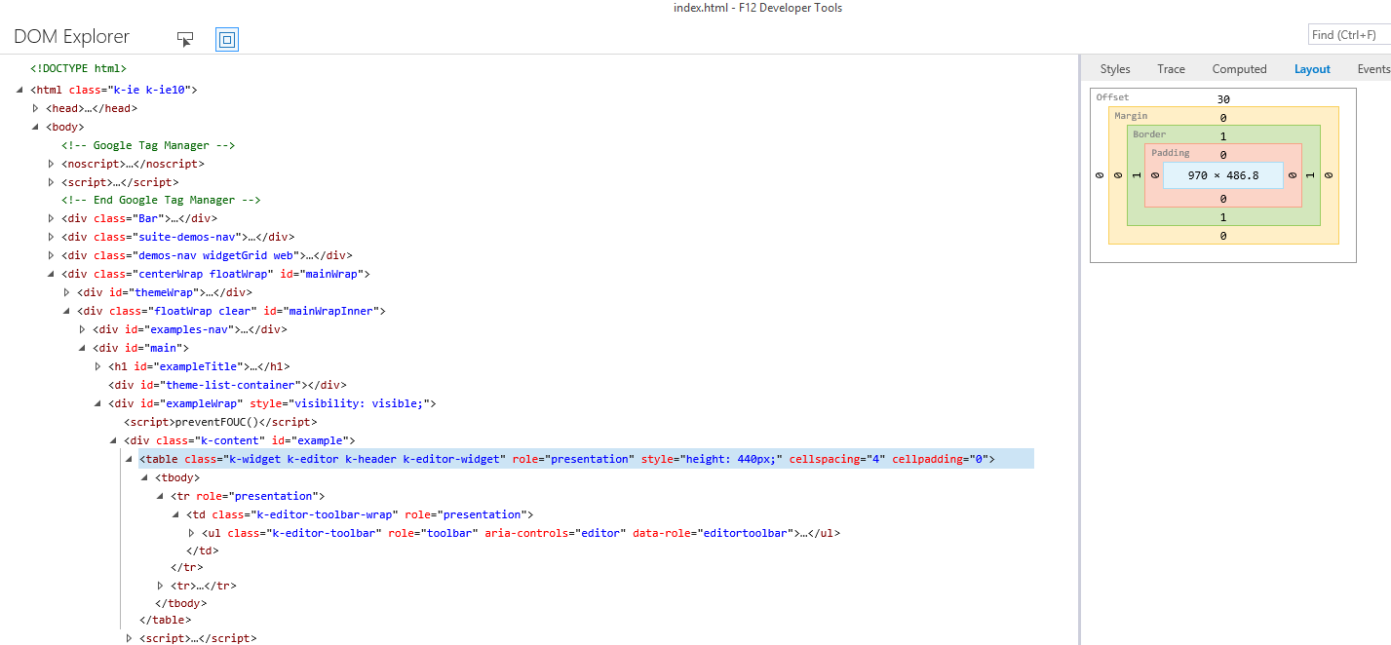
Task: Collapse the k-editor table node
Action: (x=130, y=459)
